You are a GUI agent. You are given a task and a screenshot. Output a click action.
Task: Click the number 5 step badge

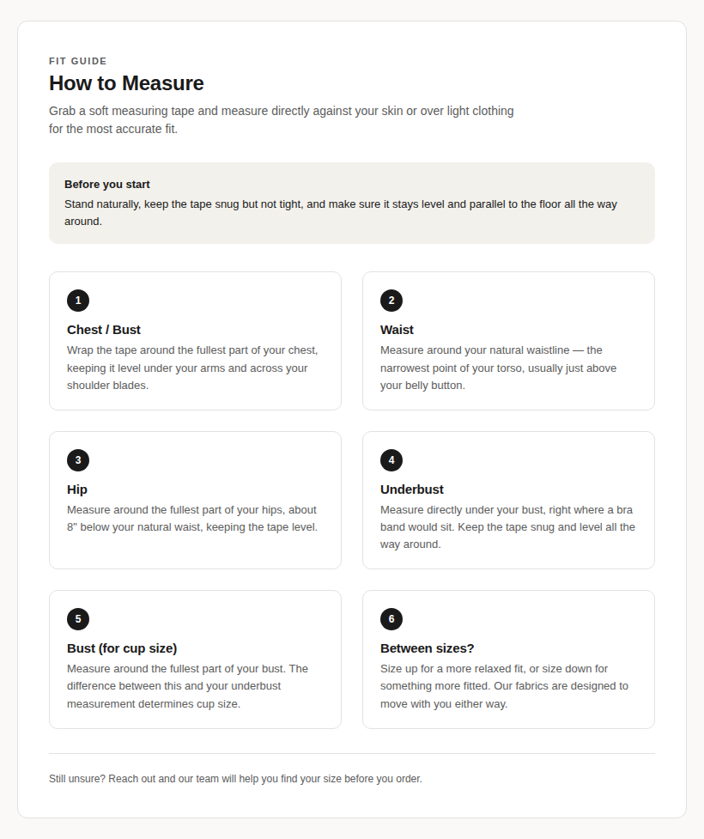(78, 619)
